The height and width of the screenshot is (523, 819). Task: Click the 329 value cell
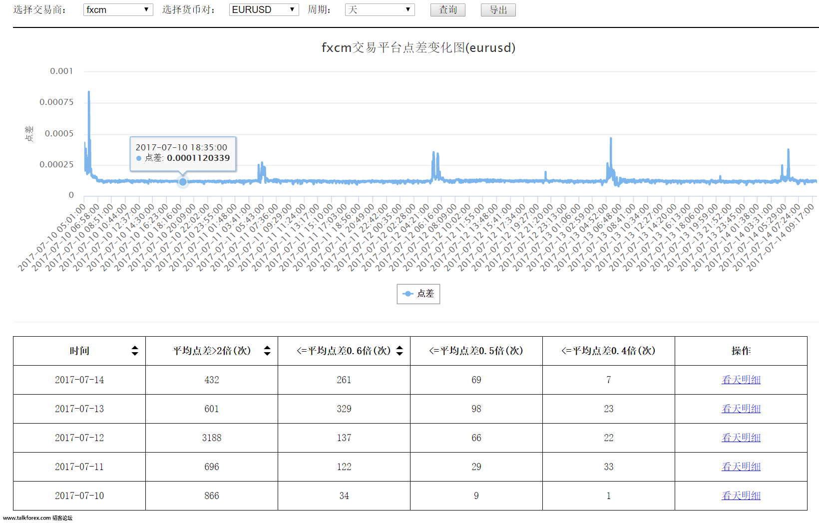344,409
